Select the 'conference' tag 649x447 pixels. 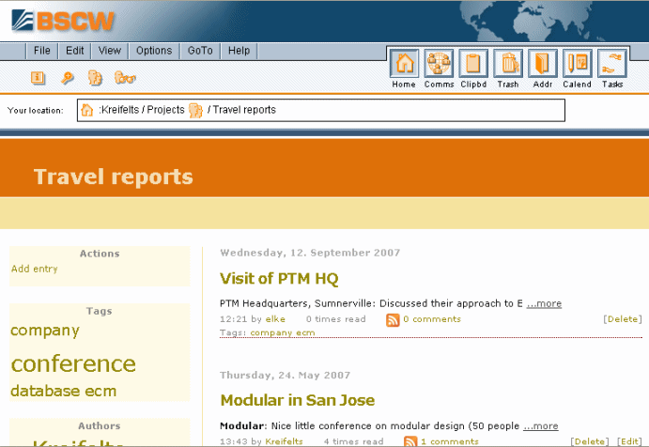click(73, 363)
